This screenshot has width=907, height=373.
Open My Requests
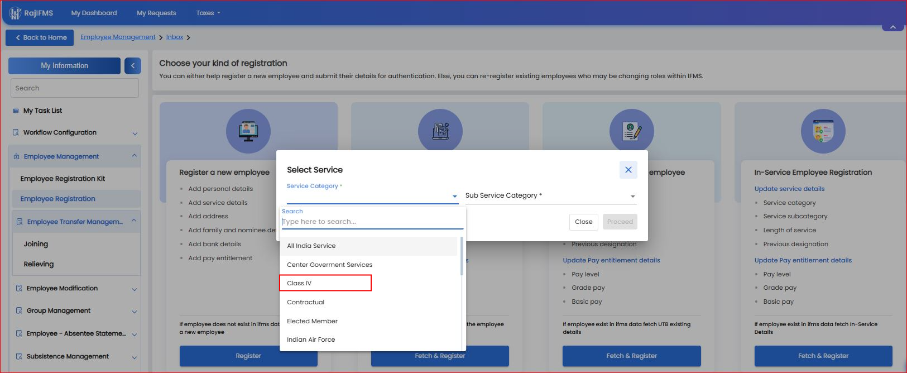(156, 13)
